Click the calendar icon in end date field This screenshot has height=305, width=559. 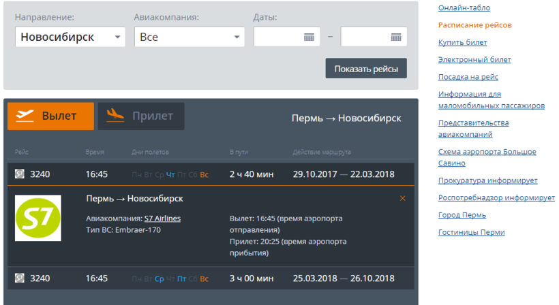pos(396,37)
